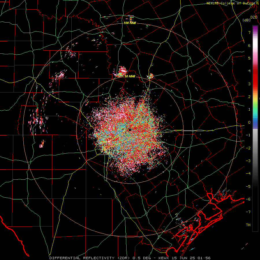This screenshot has width=260, height=260.
Task: Click the 2 dB scale label
Action: (249, 97)
